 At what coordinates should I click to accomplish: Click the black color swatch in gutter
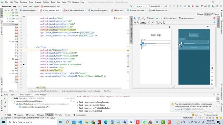click(24, 65)
